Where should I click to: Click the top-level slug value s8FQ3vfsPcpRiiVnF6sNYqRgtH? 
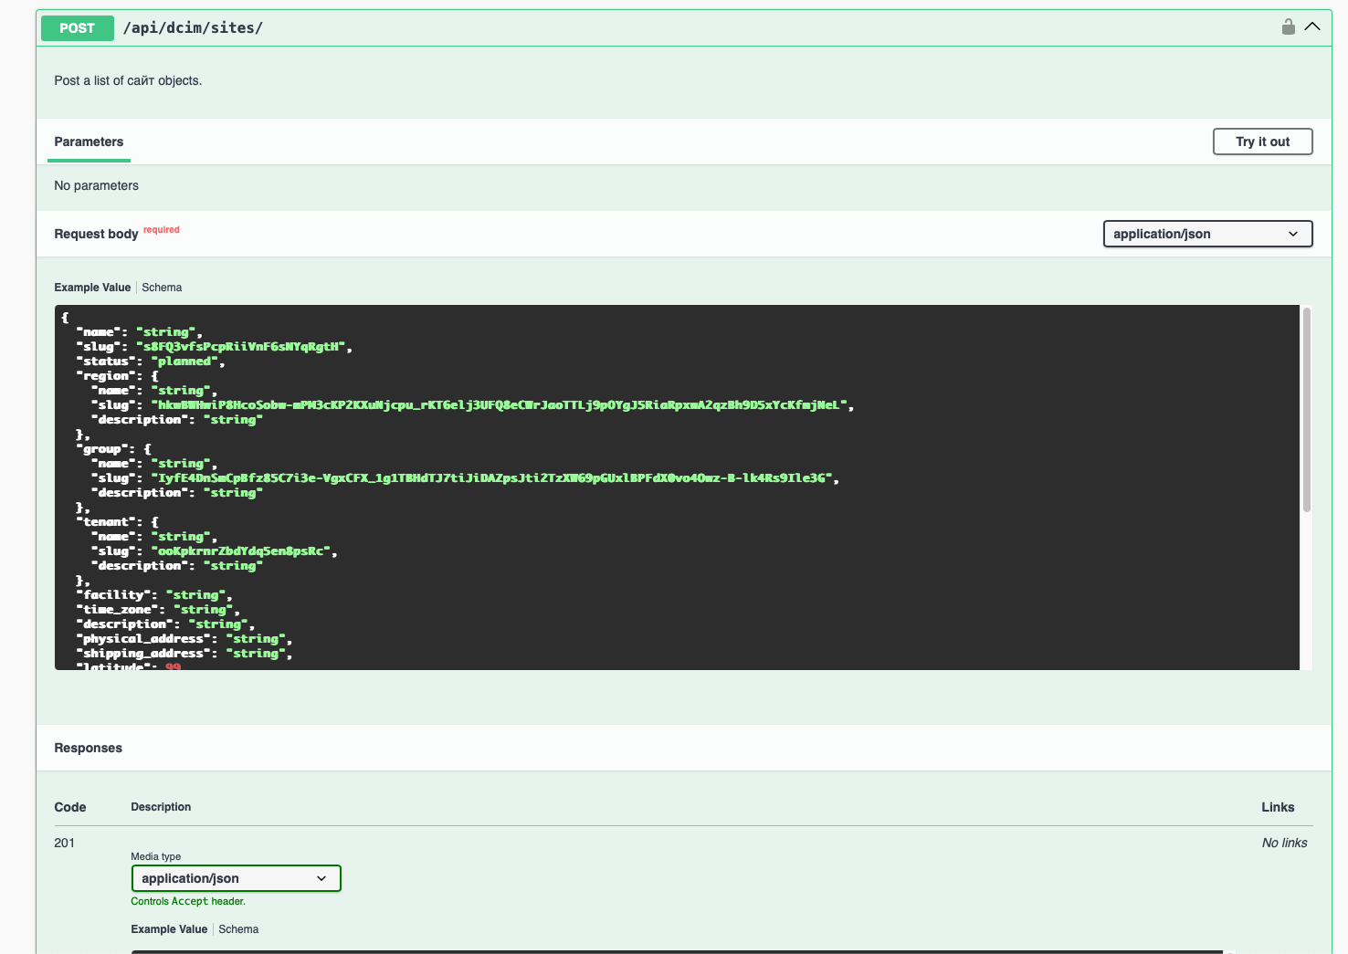point(241,347)
